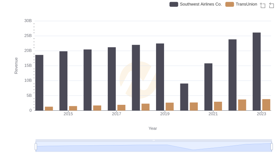Click the zoom area select icon
The height and width of the screenshot is (160, 278).
click(263, 5)
